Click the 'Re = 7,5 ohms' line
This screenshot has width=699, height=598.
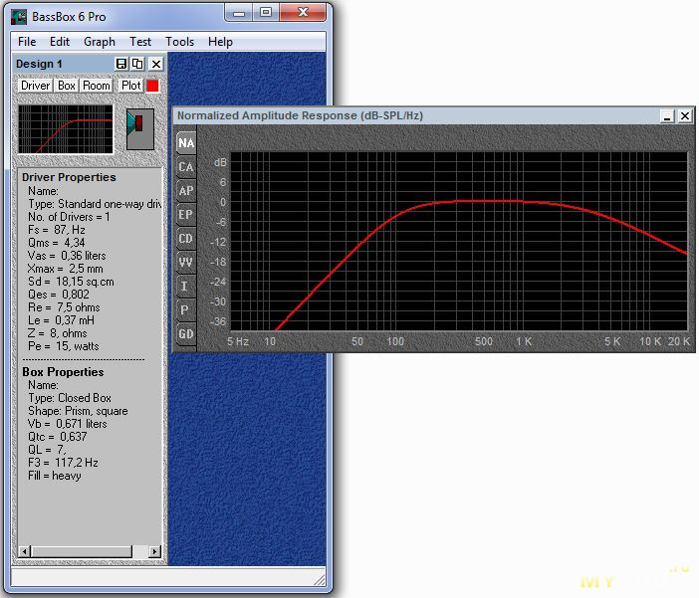coord(64,307)
